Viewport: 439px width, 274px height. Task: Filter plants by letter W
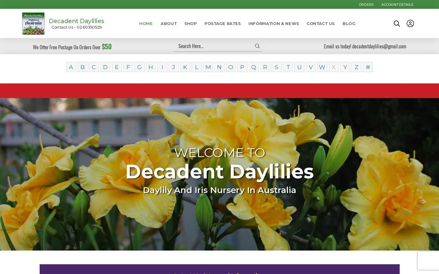(x=322, y=67)
